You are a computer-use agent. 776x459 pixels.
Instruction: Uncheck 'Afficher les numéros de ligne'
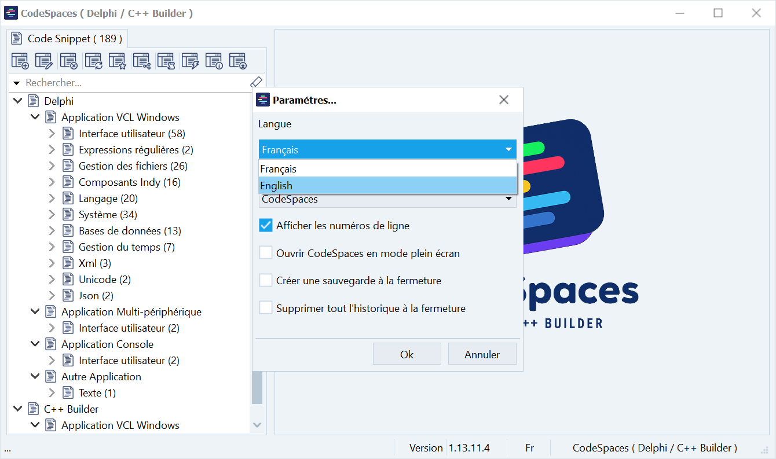pos(266,226)
